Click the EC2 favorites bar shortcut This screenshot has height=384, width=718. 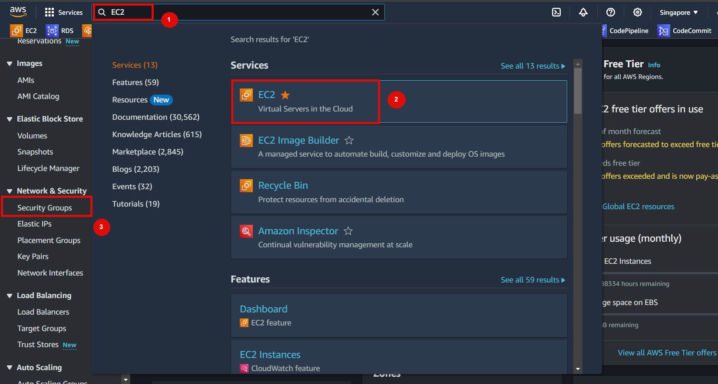click(x=24, y=30)
